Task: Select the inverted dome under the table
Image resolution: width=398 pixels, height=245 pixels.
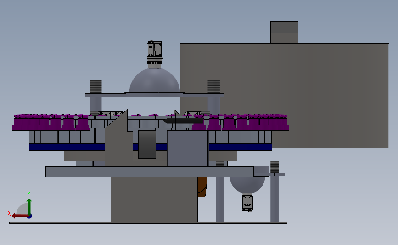Action: click(x=247, y=184)
